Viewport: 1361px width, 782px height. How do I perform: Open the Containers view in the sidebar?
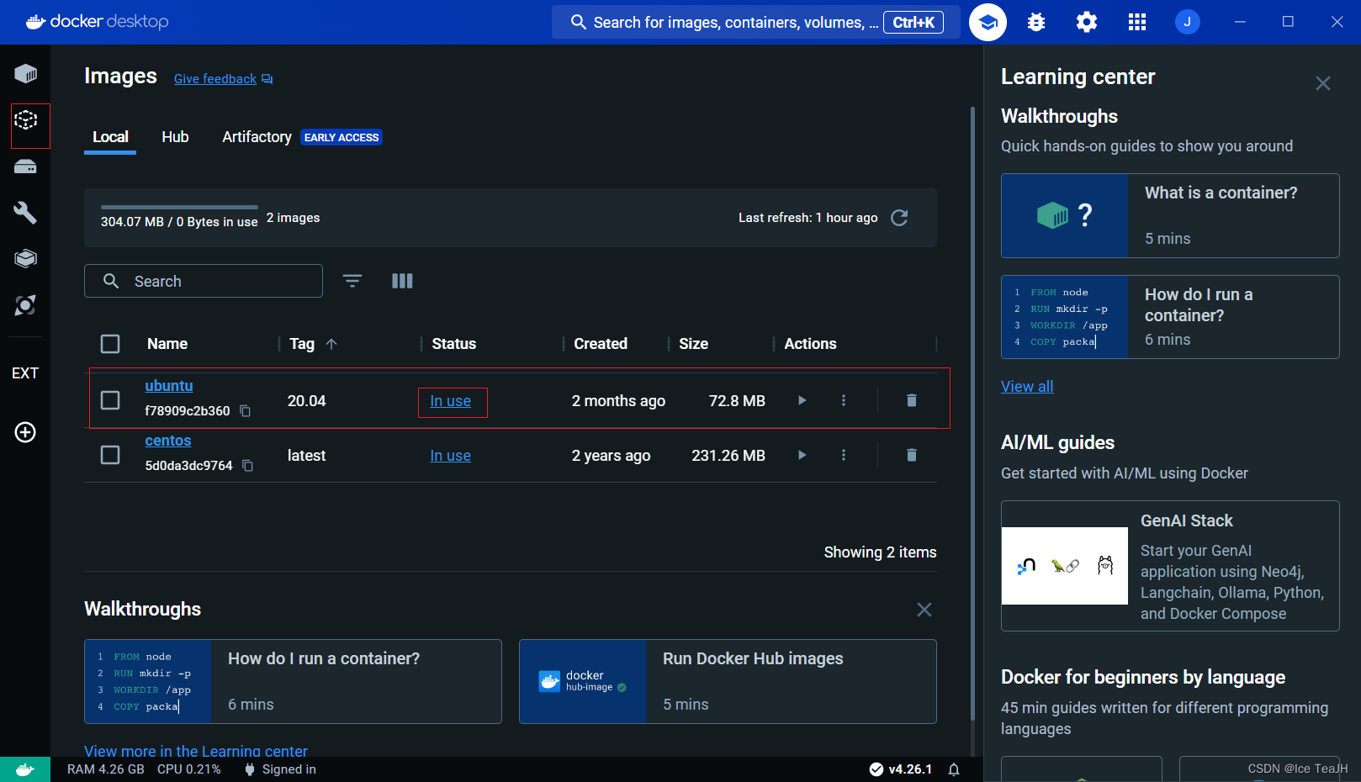tap(26, 73)
